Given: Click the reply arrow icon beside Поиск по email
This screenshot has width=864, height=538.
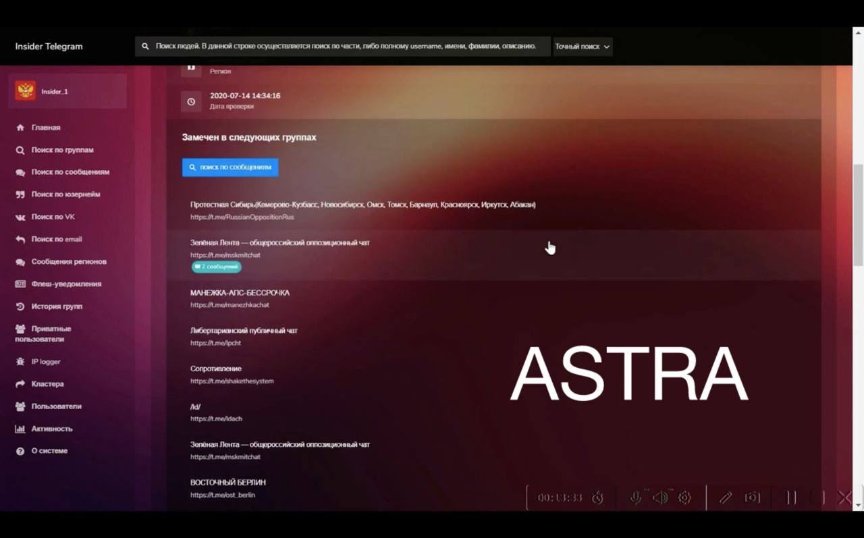Looking at the screenshot, I should (20, 239).
